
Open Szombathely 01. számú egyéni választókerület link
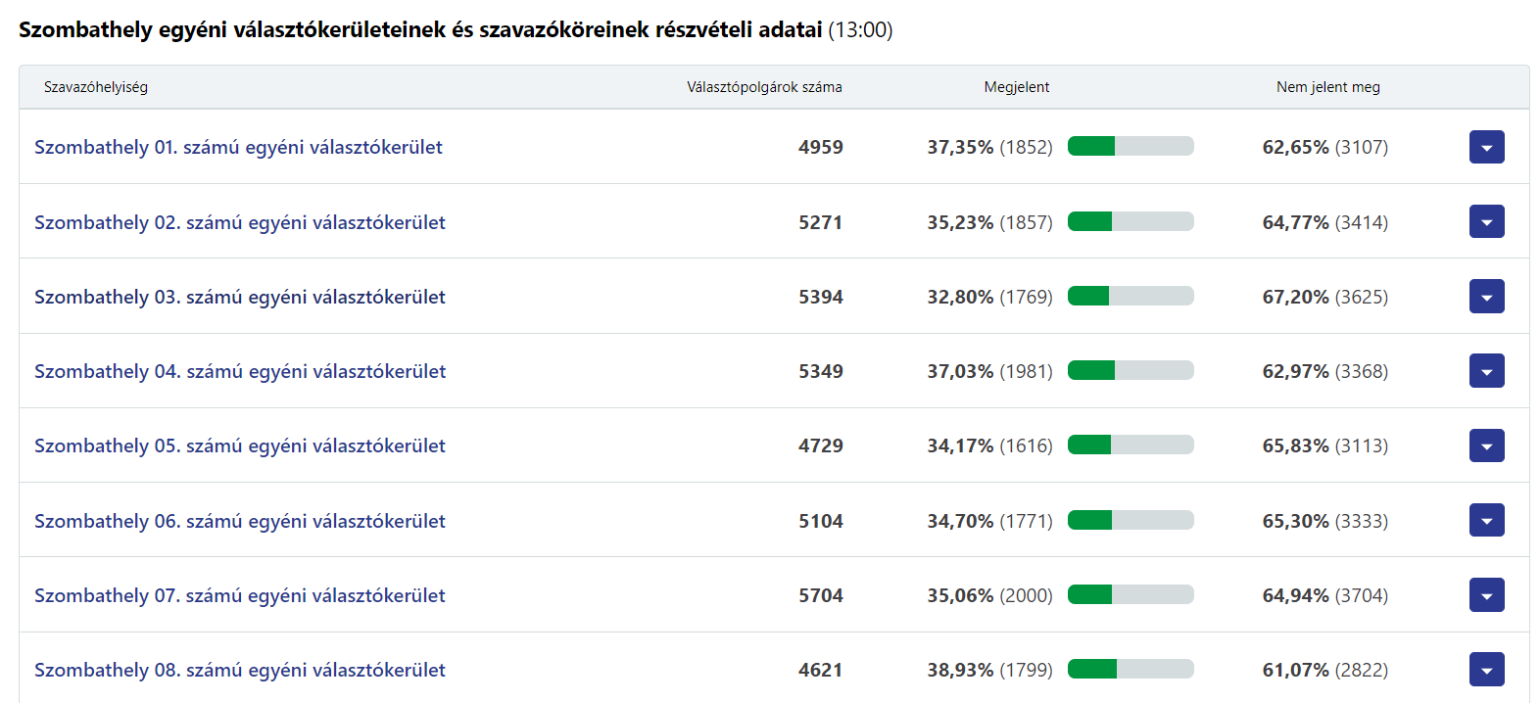[238, 147]
